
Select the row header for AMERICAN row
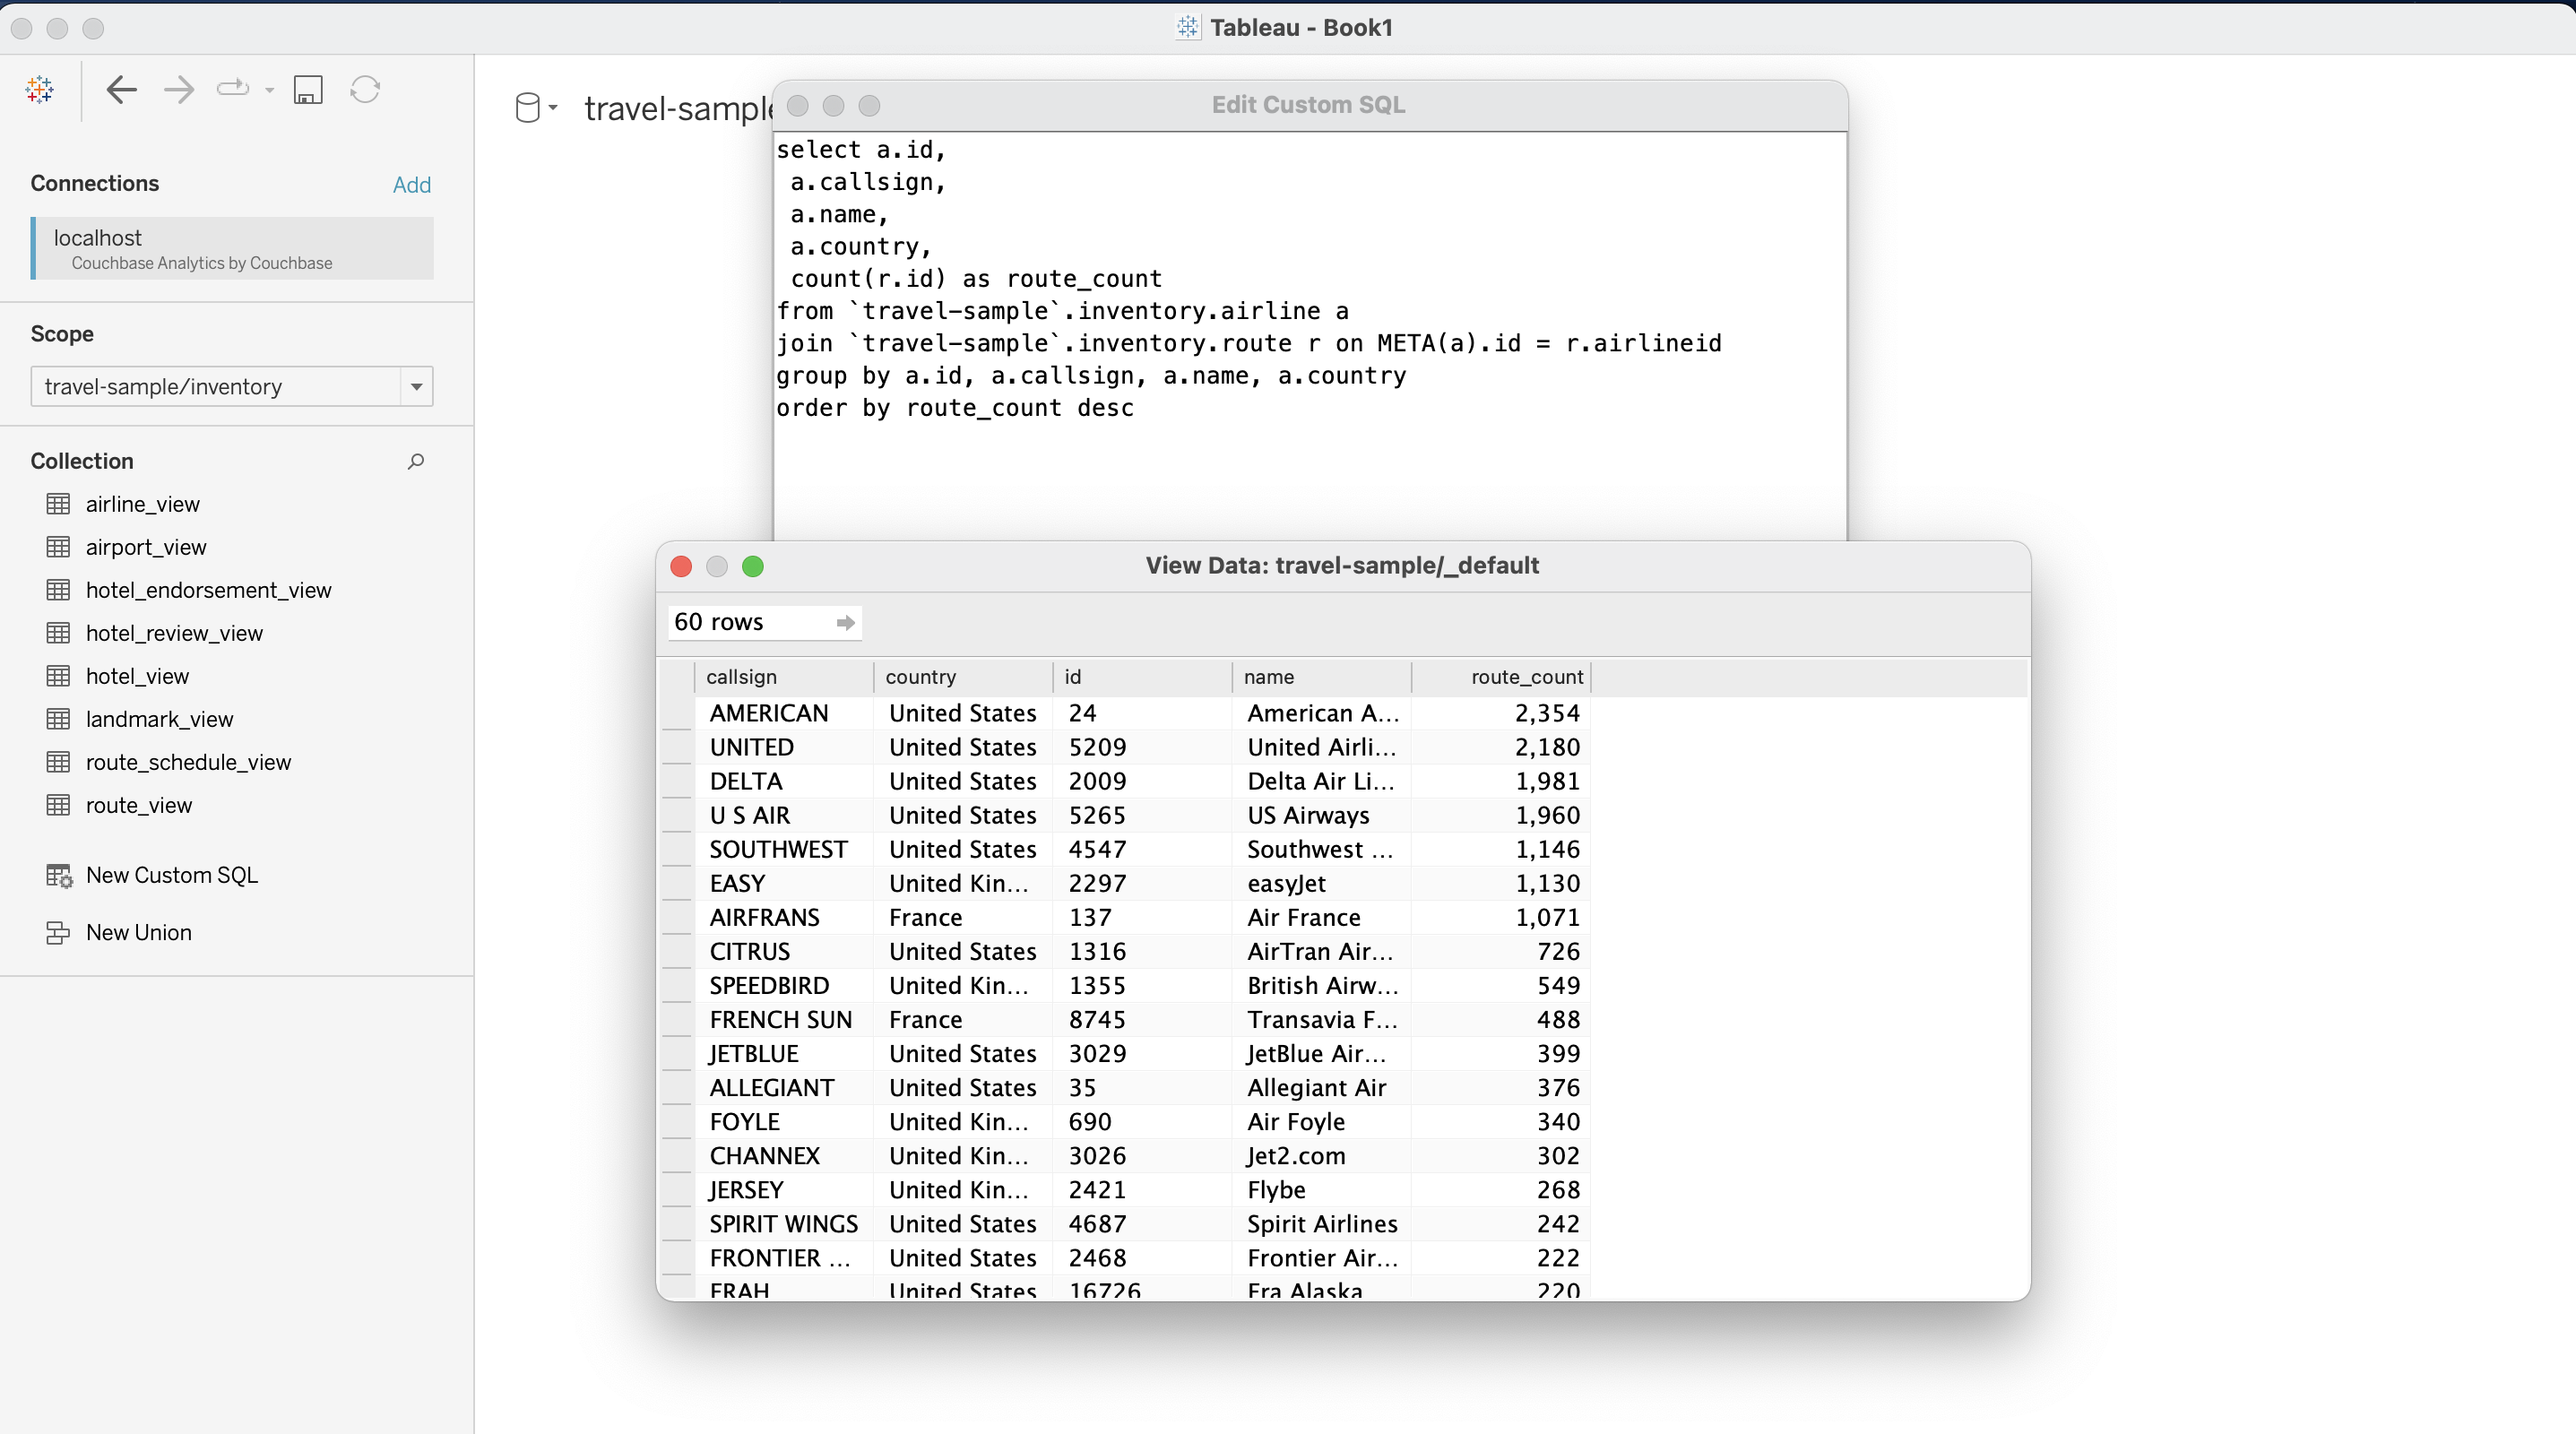pos(677,713)
